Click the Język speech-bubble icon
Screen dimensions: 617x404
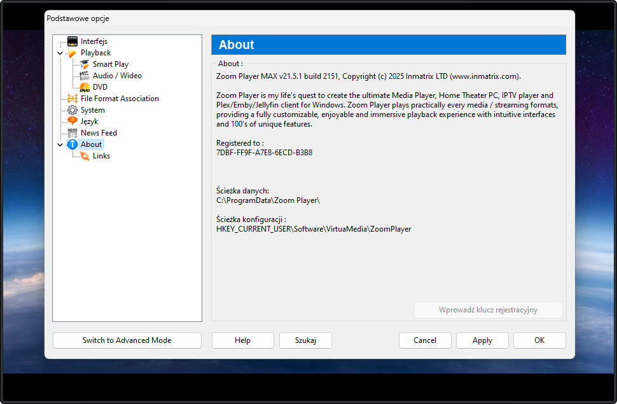(x=73, y=122)
